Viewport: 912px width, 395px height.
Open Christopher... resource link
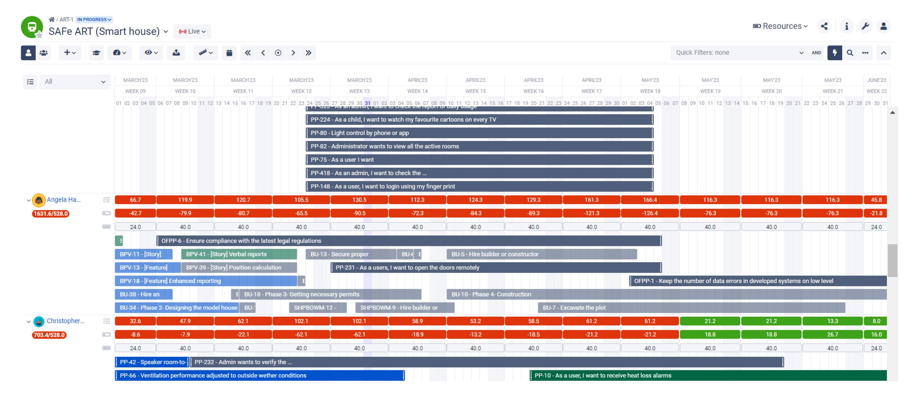66,321
